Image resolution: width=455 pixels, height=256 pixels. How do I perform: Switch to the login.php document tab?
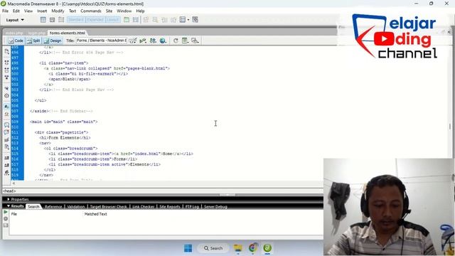(x=36, y=33)
